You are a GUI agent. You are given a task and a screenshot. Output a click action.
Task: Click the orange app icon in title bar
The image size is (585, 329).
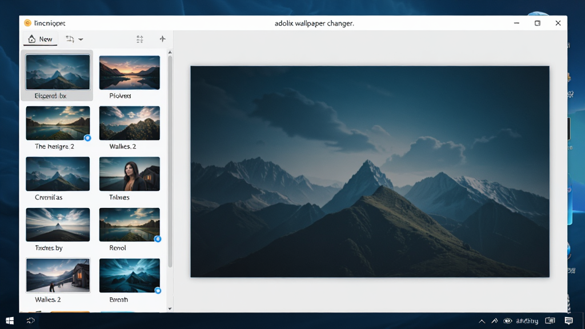click(x=27, y=23)
